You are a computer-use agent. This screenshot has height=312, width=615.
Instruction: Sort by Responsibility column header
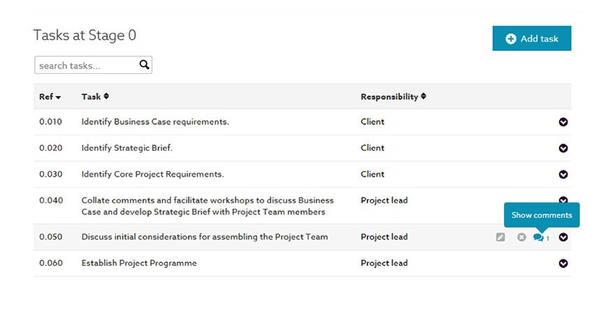(393, 96)
